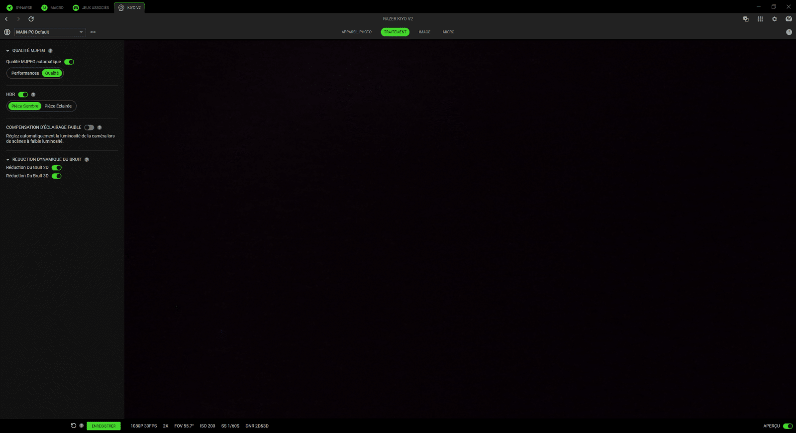This screenshot has height=433, width=796.
Task: Go back with the left arrow icon
Action: tap(6, 19)
